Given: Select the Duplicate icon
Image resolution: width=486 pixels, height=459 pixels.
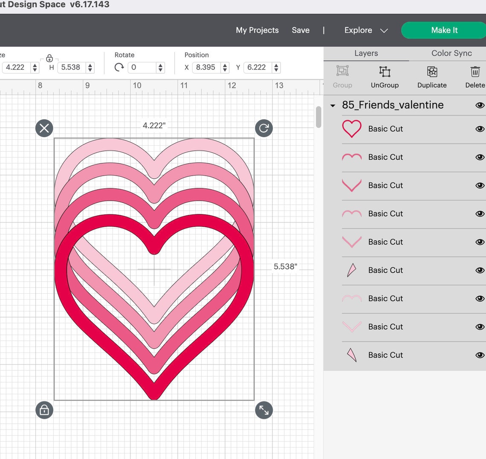Looking at the screenshot, I should (x=432, y=77).
